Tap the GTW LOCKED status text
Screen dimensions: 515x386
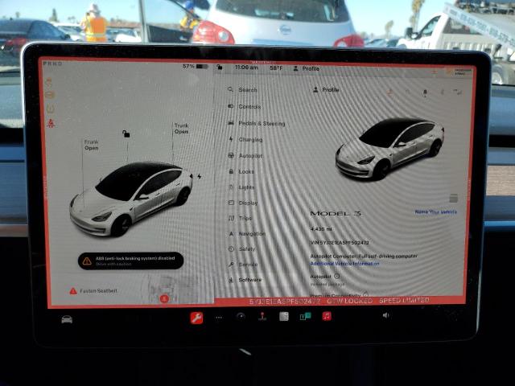tap(349, 301)
